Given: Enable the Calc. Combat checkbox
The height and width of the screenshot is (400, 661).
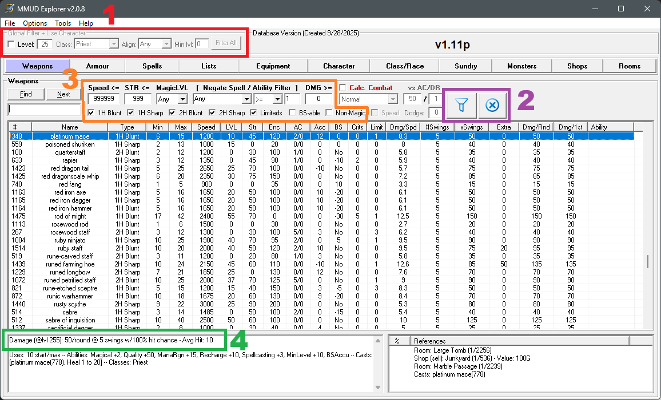Looking at the screenshot, I should coord(343,88).
